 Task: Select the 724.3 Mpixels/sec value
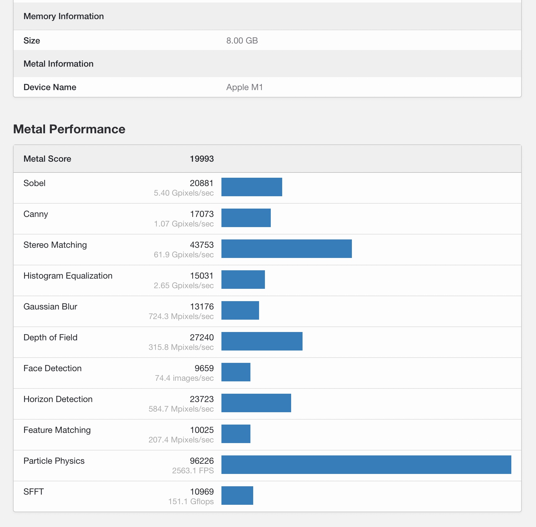click(x=181, y=317)
